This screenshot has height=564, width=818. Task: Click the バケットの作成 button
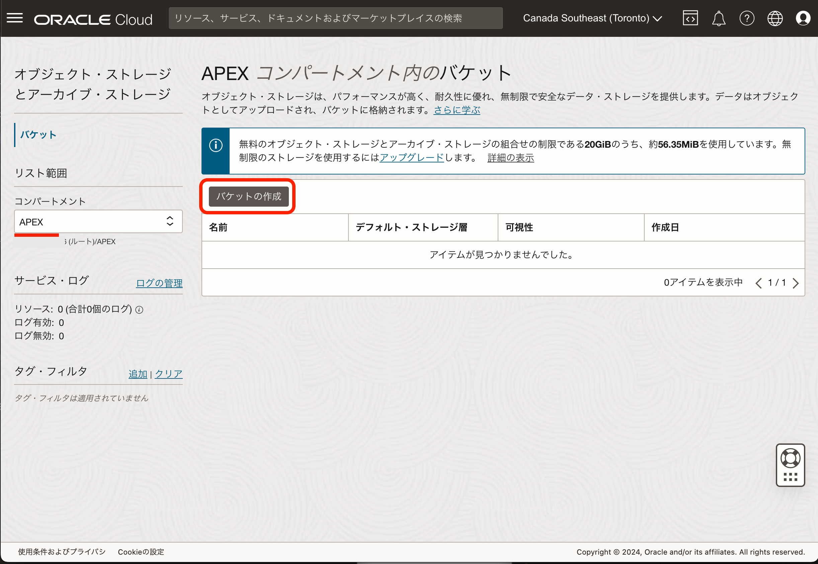[x=249, y=196]
